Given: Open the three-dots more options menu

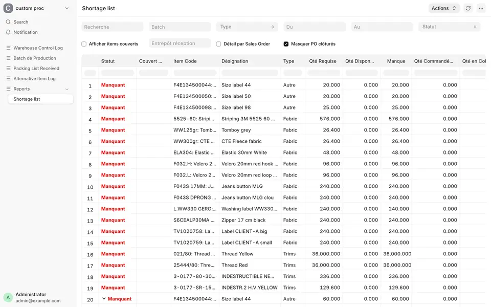Looking at the screenshot, I should click(x=481, y=9).
